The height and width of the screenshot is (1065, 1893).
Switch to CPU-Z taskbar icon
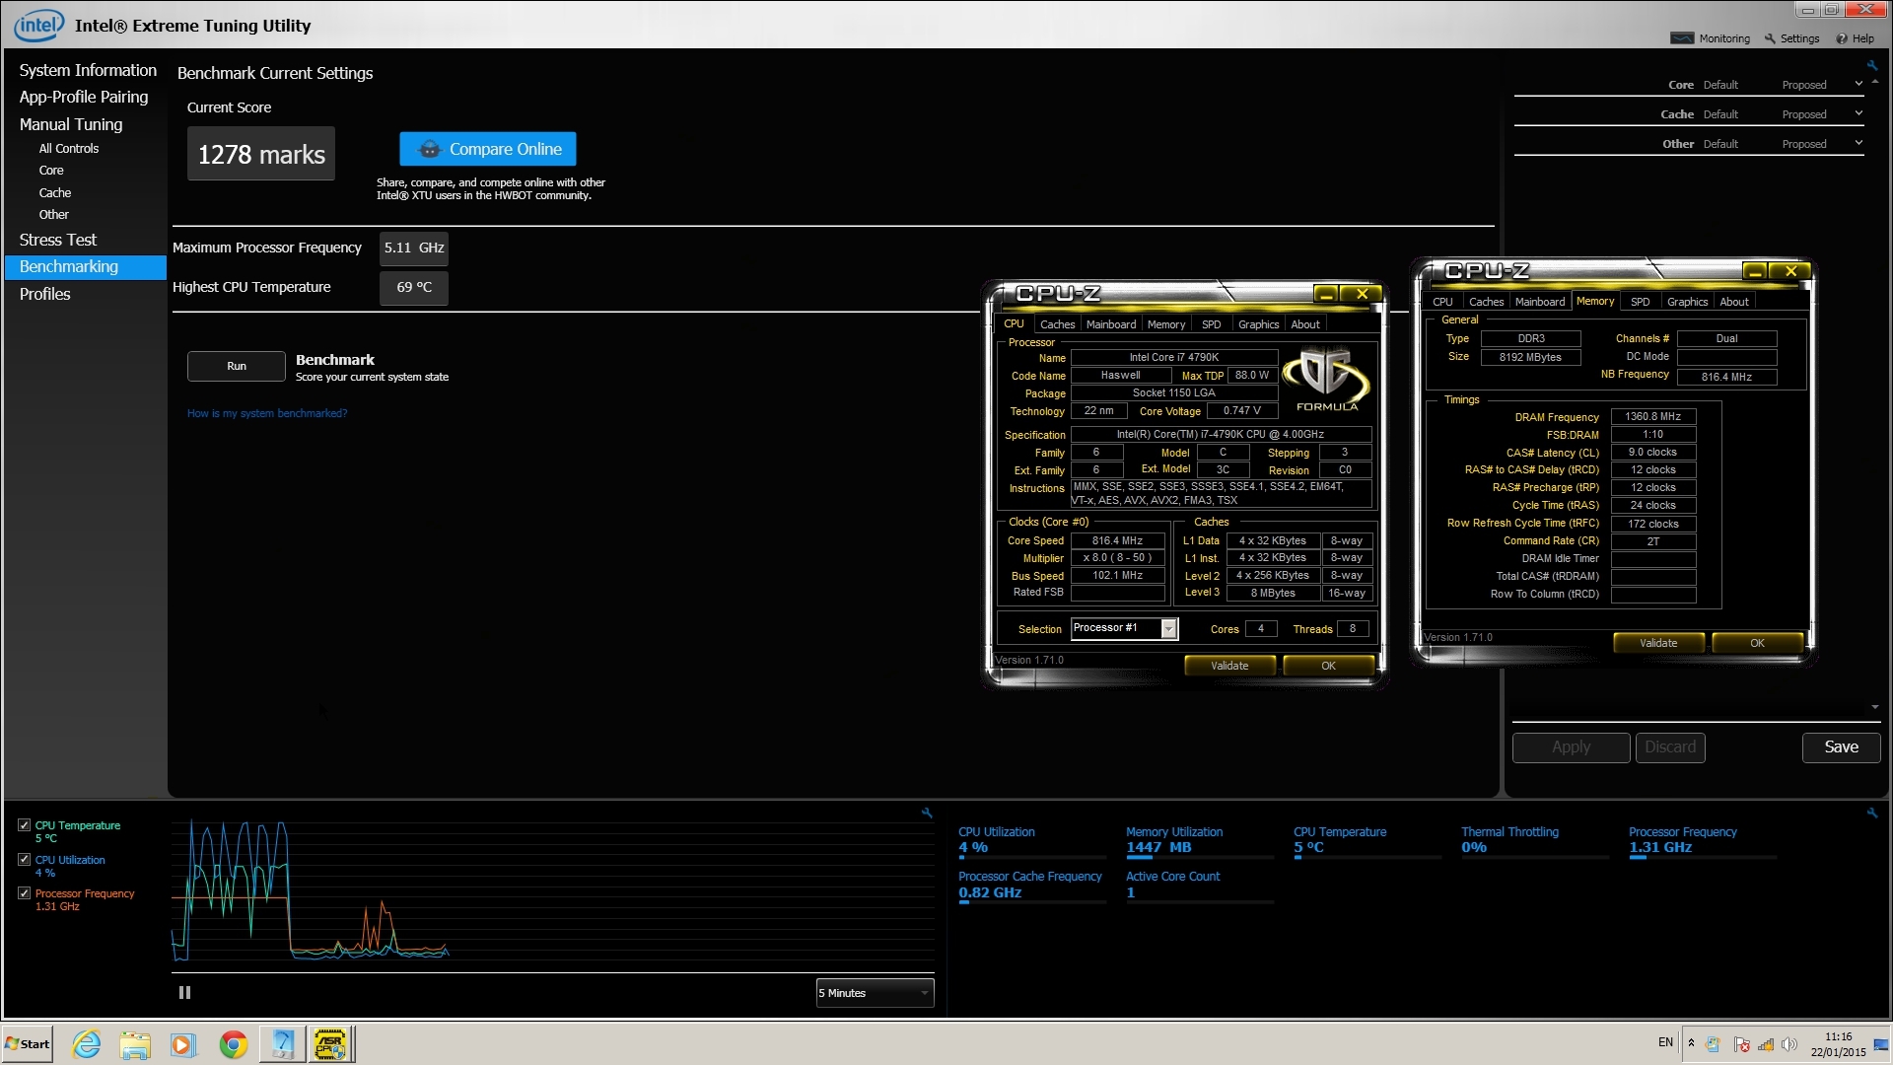[x=331, y=1044]
